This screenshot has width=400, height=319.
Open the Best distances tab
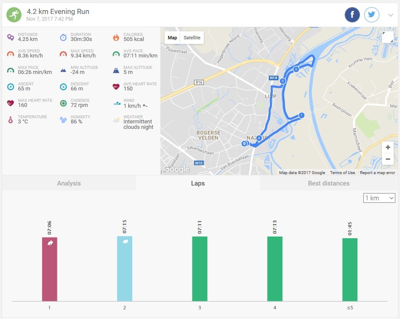(329, 183)
